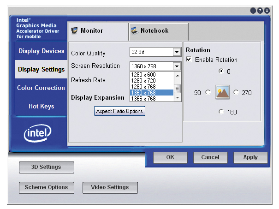Open the Hot Keys section
Screen dimensions: 279x209
click(42, 106)
